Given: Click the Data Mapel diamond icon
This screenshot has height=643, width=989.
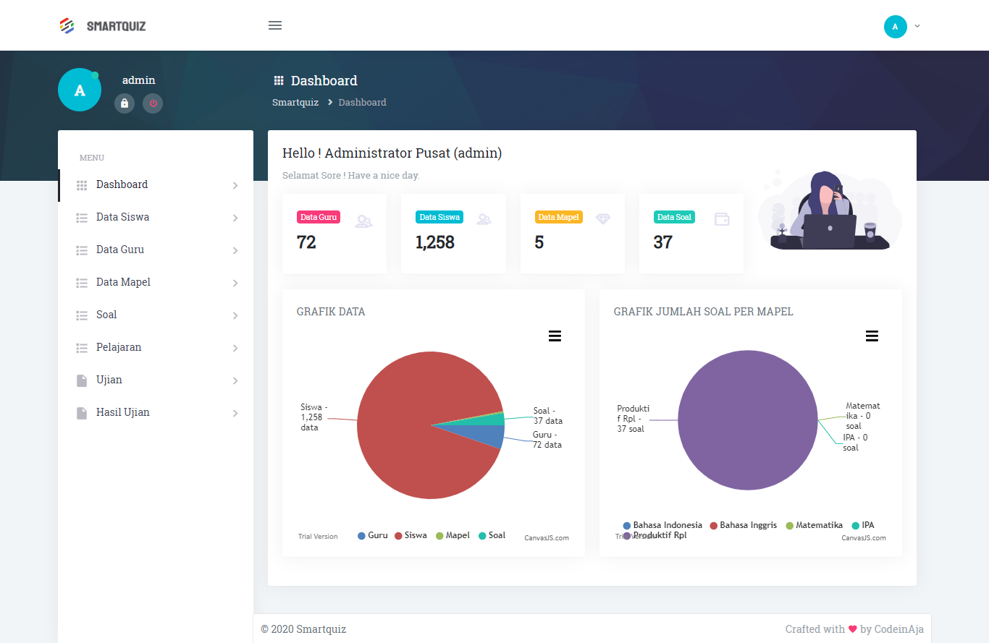Looking at the screenshot, I should [603, 218].
